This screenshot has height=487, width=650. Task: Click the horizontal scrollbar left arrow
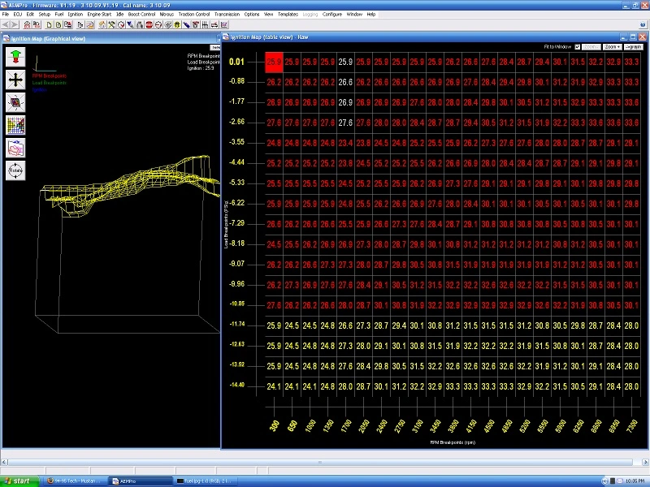pos(4,462)
